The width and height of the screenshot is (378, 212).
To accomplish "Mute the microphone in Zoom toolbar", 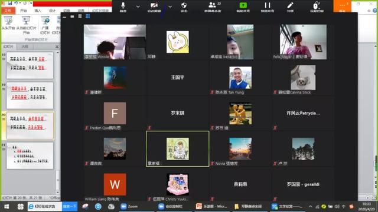I will (x=123, y=6).
